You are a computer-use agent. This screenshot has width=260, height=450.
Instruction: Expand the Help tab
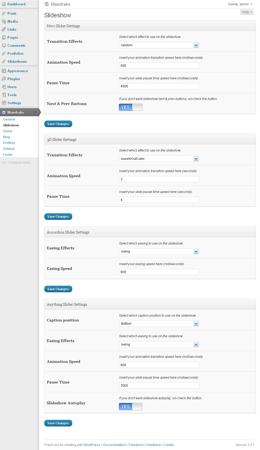pyautogui.click(x=247, y=12)
